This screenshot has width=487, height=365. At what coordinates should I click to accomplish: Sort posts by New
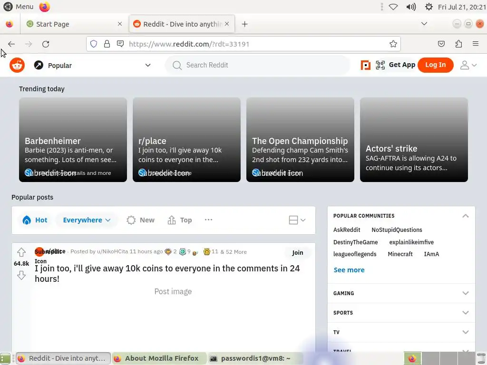[x=140, y=220]
